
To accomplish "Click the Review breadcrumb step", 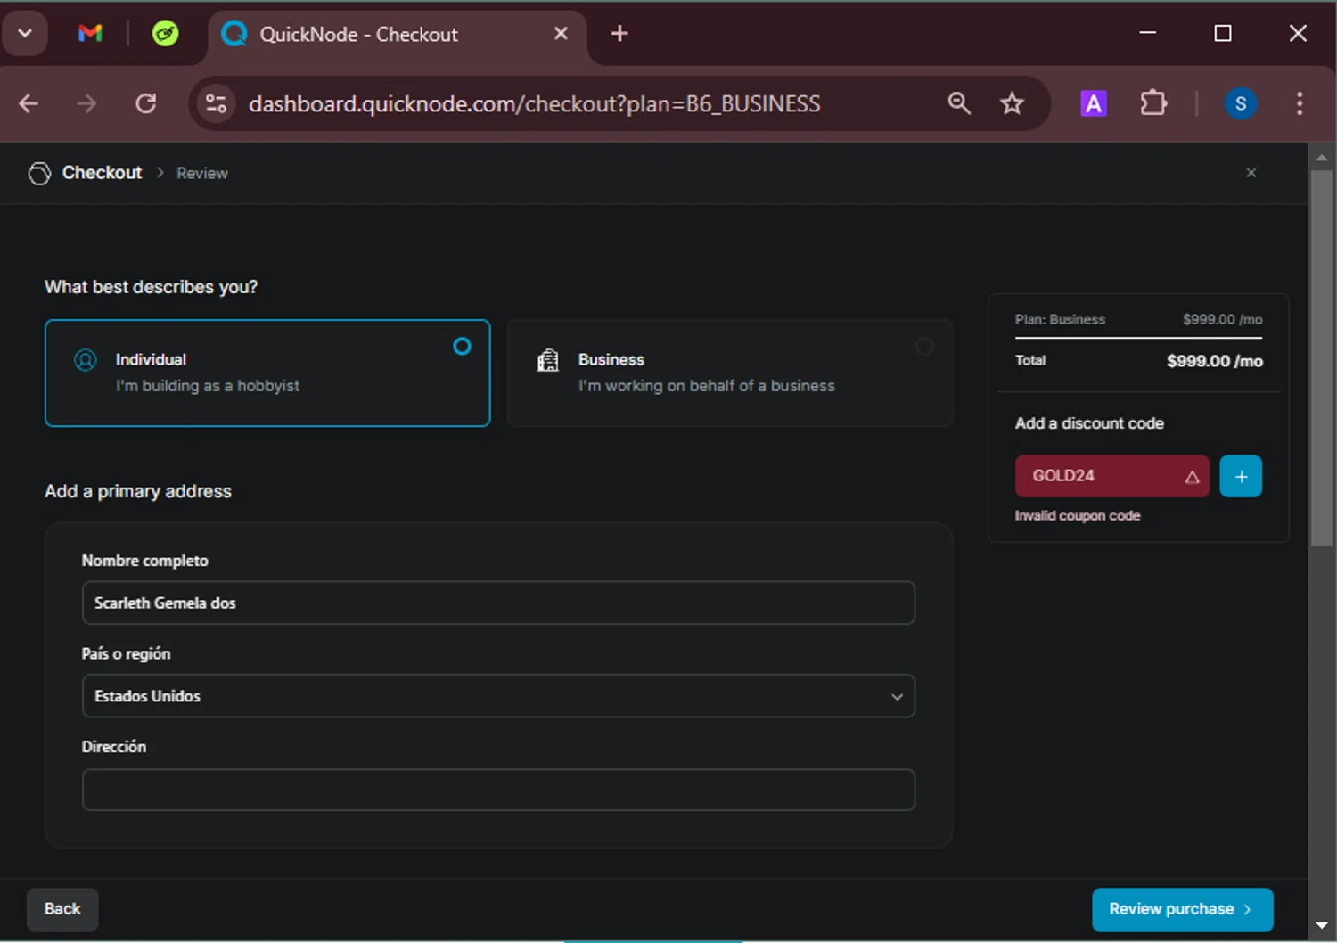I will (x=202, y=174).
